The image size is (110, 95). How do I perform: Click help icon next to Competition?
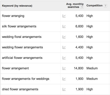click(105, 6)
